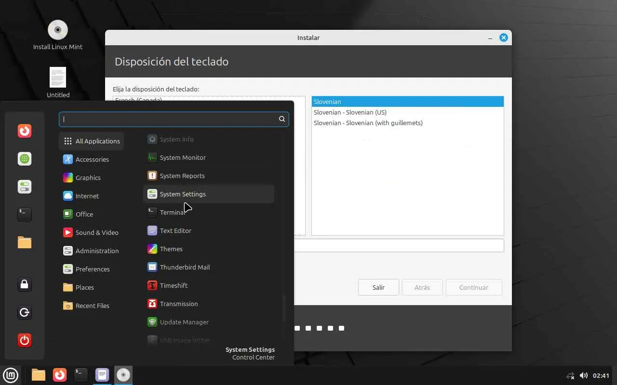
Task: Select the Install Linux Mint desktop icon
Action: point(58,35)
